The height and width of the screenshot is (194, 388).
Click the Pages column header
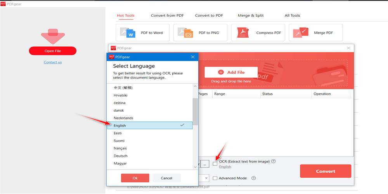coord(205,94)
